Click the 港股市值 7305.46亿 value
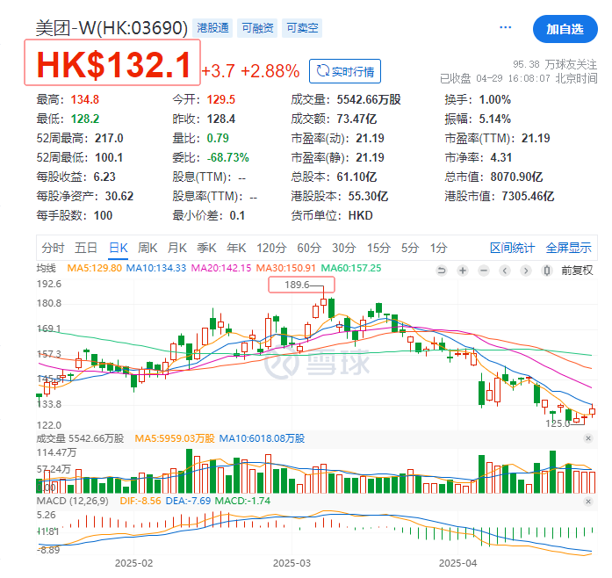612x578 pixels. tap(528, 196)
